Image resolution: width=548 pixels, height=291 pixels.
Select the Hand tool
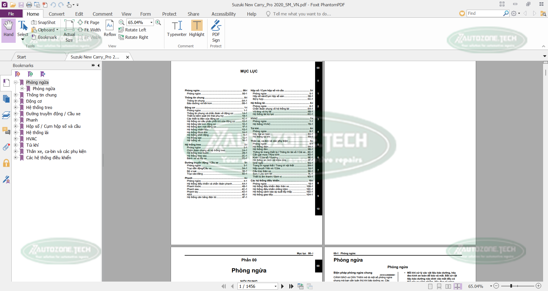point(8,30)
